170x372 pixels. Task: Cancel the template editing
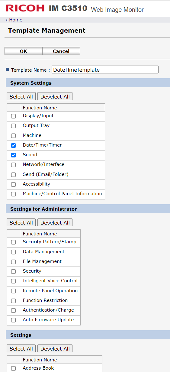click(x=61, y=51)
